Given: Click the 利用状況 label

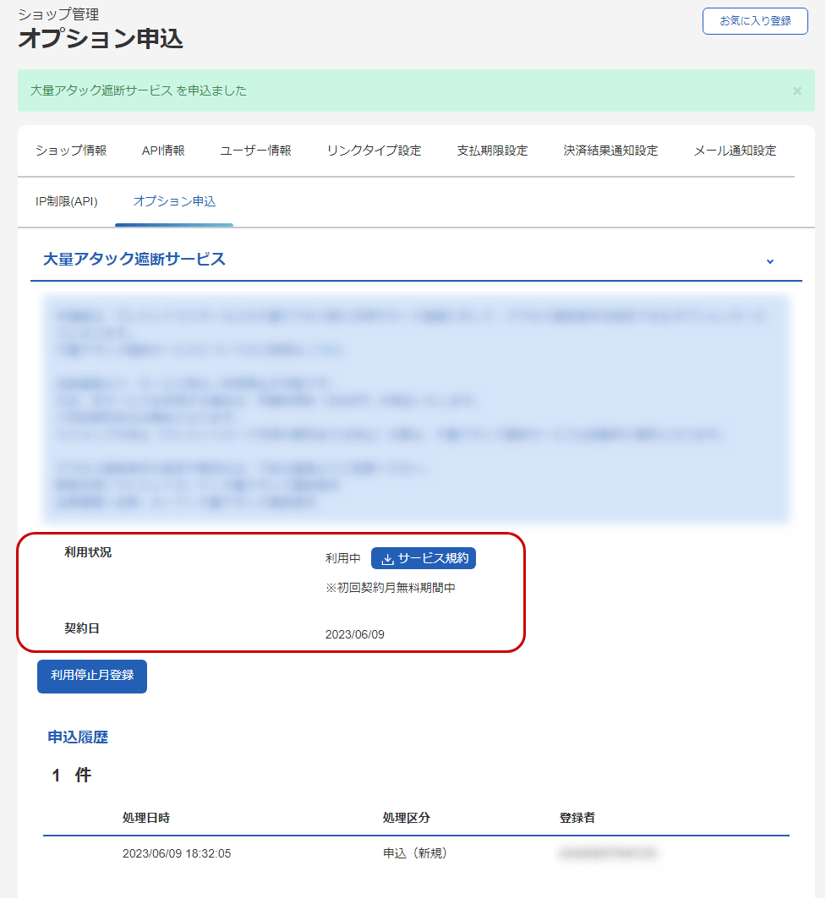Looking at the screenshot, I should click(x=88, y=552).
